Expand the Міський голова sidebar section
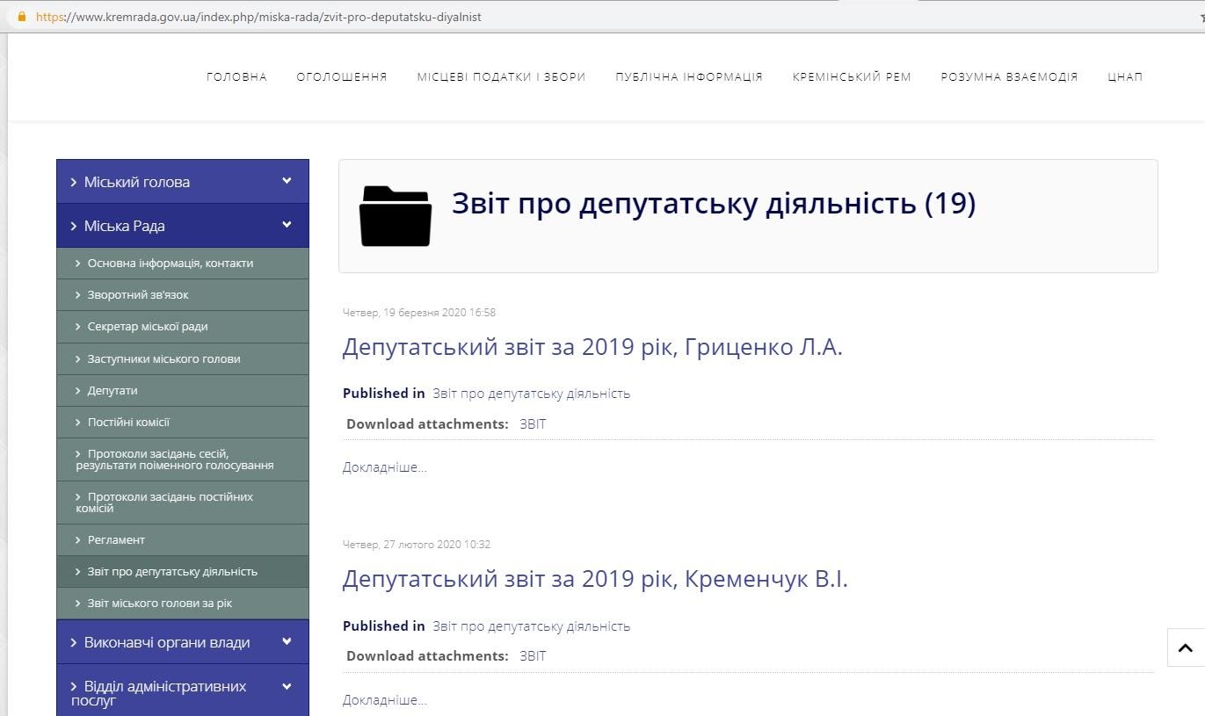 pos(287,181)
